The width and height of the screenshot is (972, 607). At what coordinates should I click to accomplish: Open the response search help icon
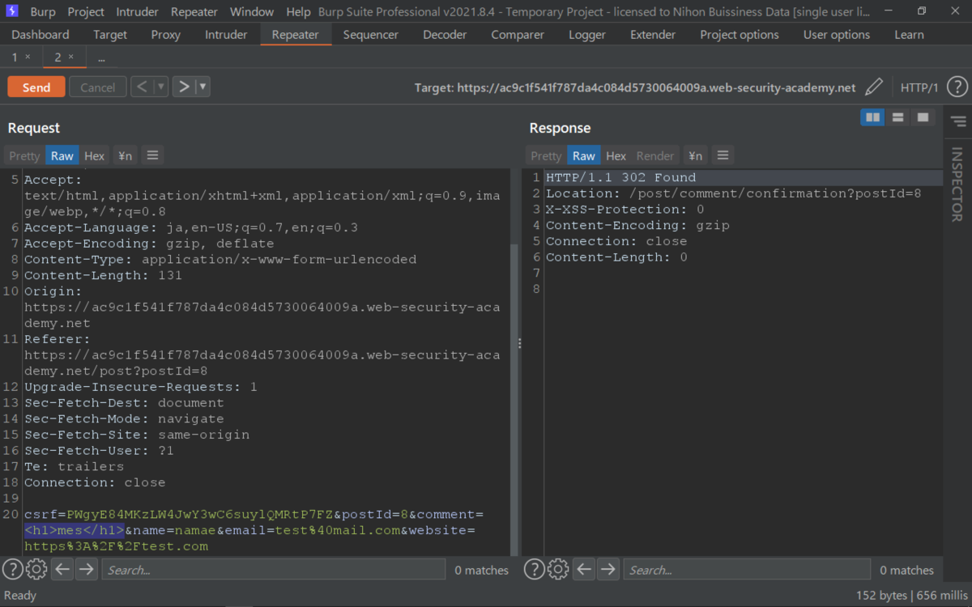535,570
